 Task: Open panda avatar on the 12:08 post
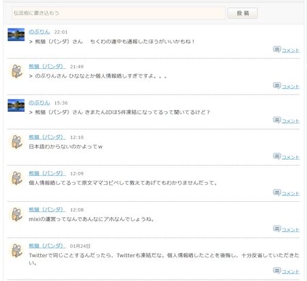pos(16,214)
